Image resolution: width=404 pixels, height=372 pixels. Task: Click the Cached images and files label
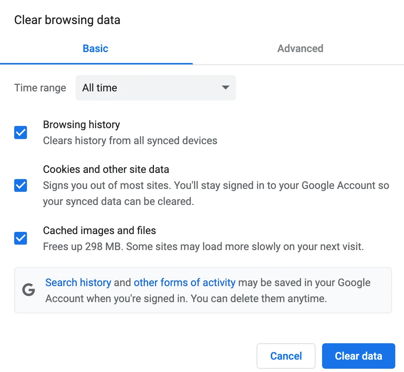[x=99, y=230]
